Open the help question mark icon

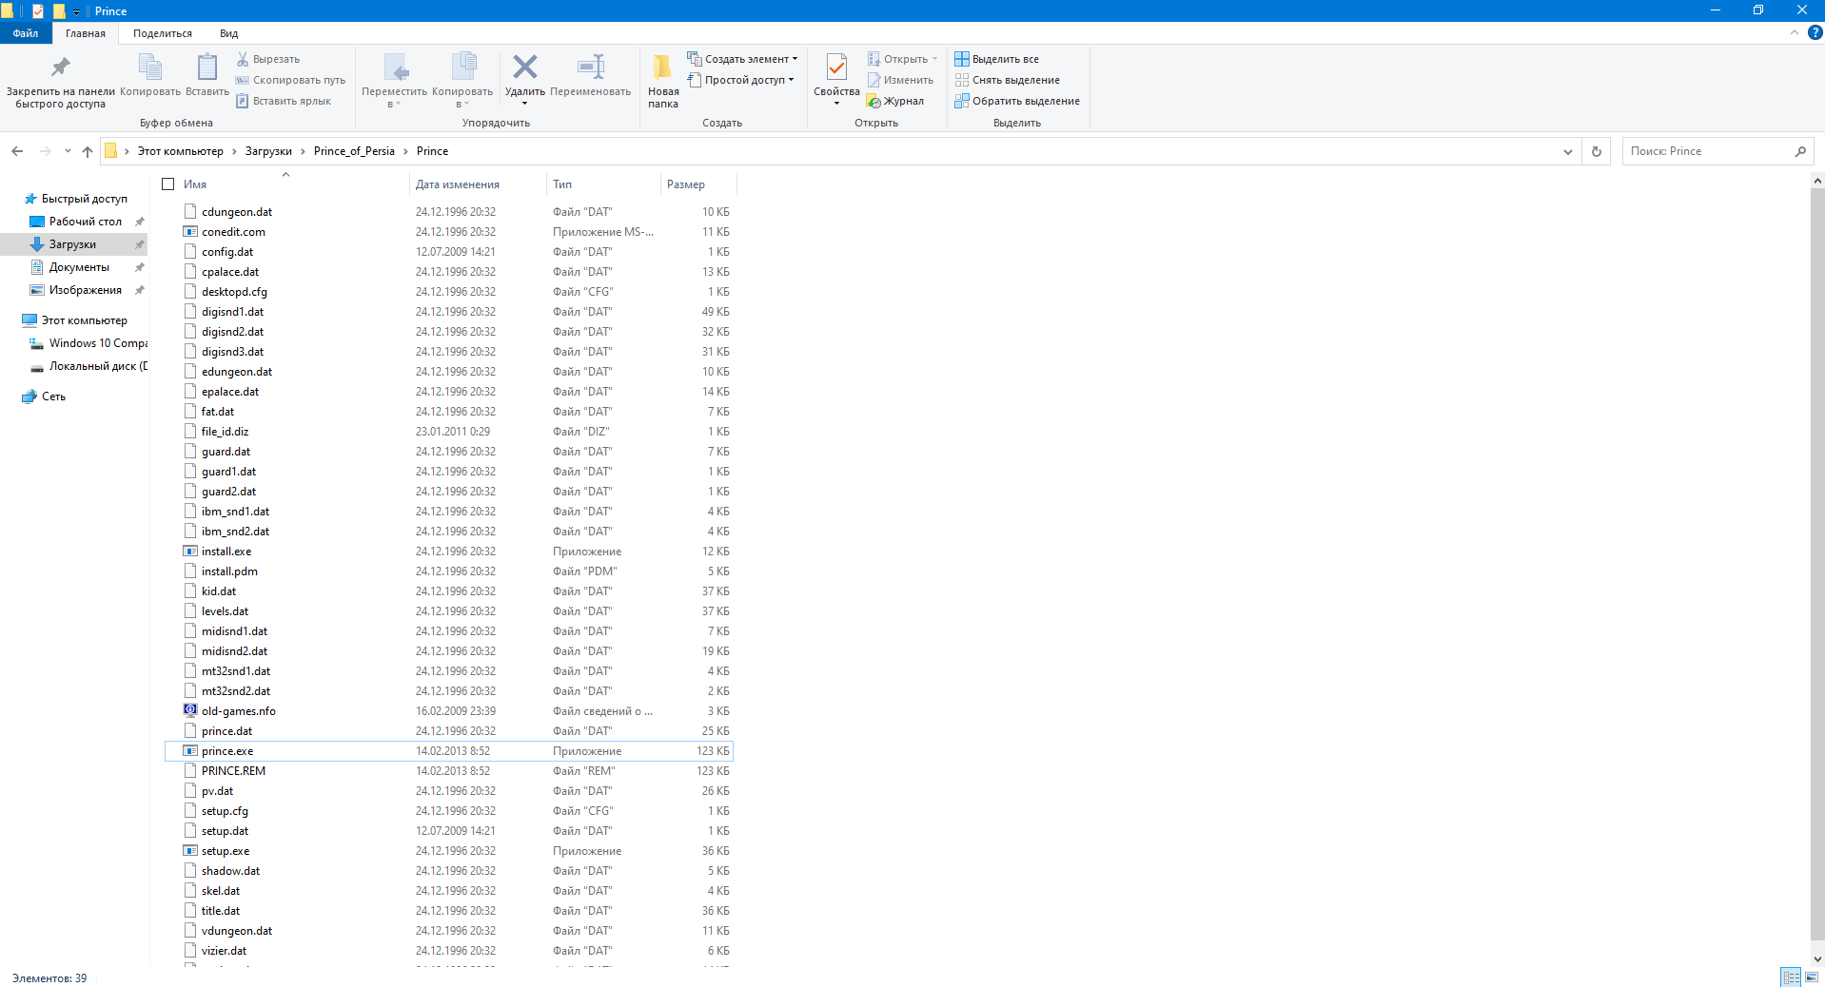click(1815, 32)
